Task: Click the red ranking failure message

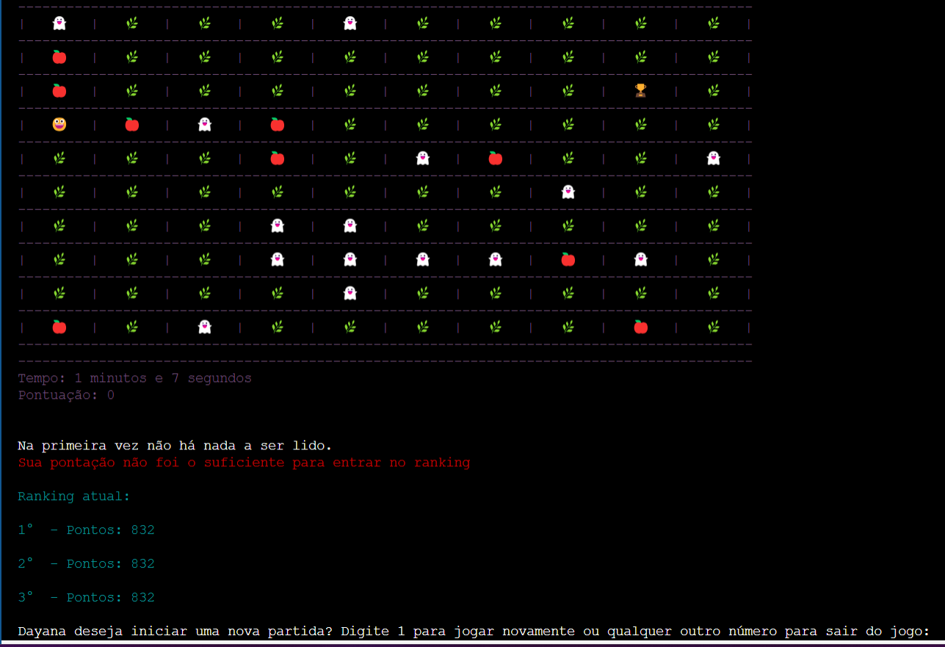Action: (x=244, y=463)
